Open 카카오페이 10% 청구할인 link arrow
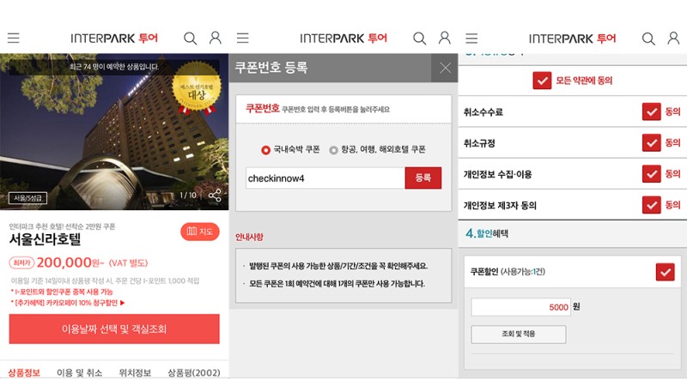This screenshot has height=379, width=687. point(122,303)
